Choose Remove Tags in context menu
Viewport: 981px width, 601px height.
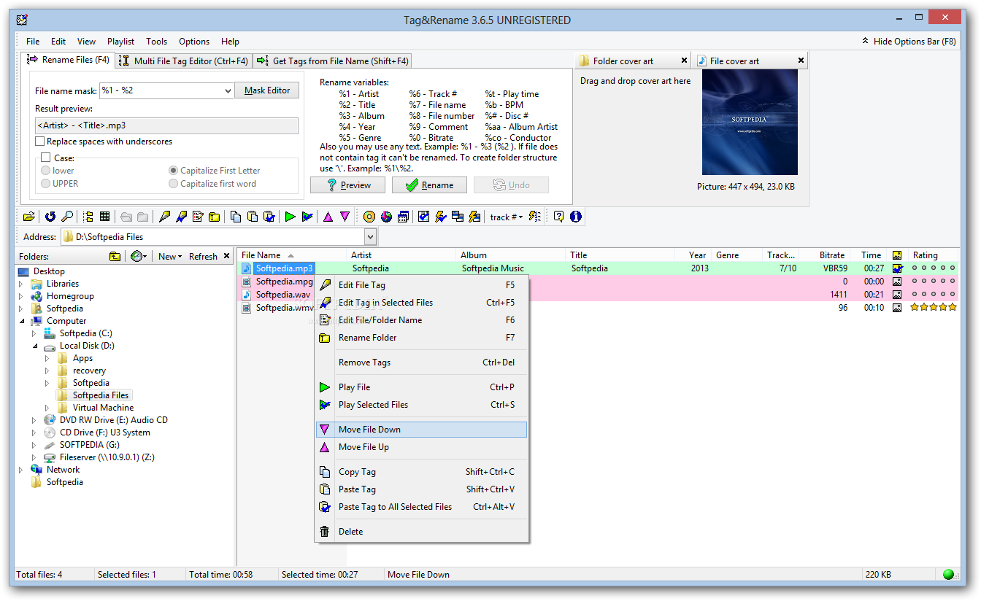pos(421,362)
